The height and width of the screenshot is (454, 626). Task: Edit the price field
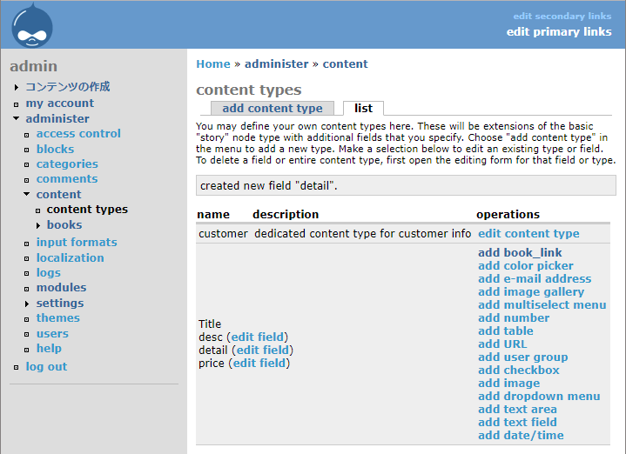[259, 363]
